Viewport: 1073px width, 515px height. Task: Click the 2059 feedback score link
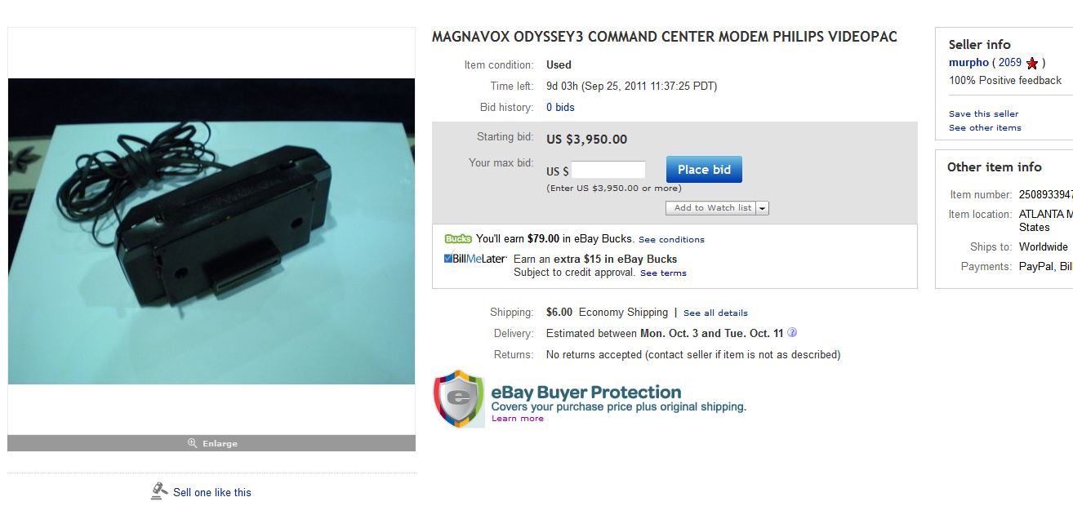coord(1010,63)
